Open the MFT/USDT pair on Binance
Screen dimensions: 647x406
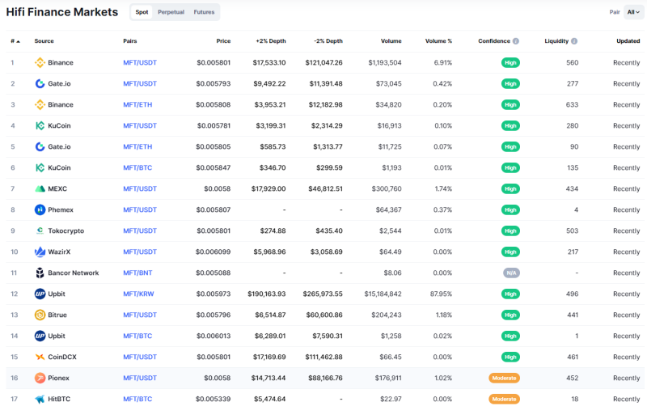(140, 63)
